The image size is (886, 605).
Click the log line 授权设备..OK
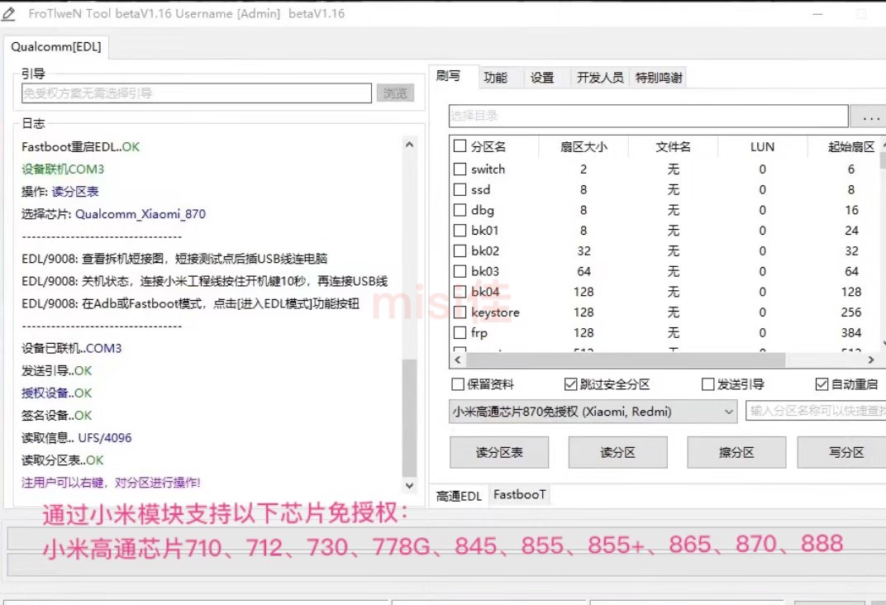[x=56, y=393]
